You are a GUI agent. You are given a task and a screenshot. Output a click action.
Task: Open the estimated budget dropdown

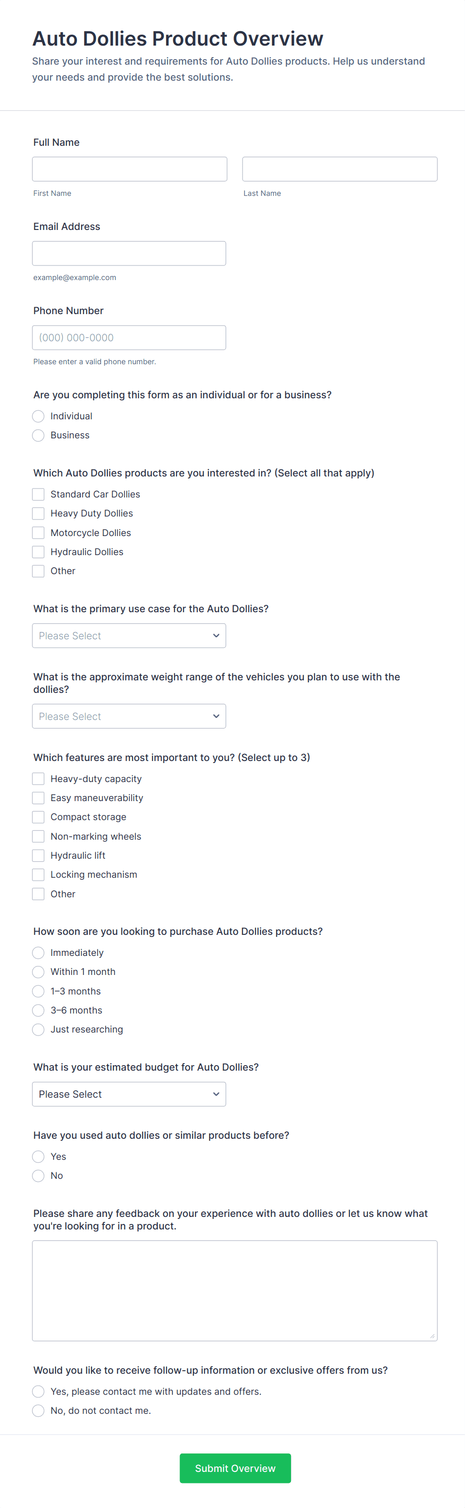(128, 1094)
